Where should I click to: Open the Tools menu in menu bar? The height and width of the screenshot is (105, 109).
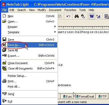[x=82, y=10]
